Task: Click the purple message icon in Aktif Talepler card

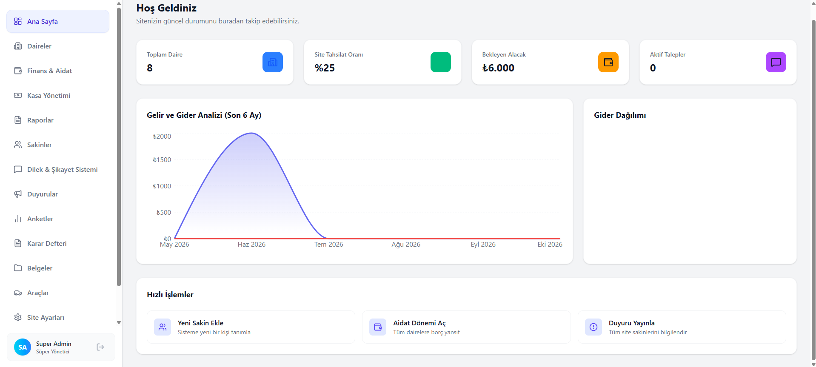Action: (776, 62)
